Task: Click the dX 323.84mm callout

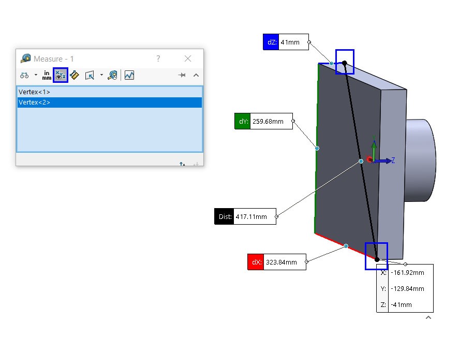Action: click(277, 262)
